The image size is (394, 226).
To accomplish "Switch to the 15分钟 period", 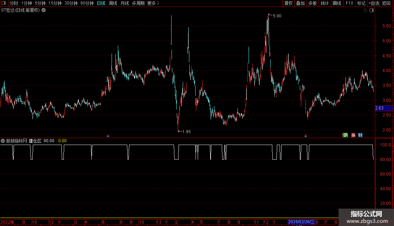I will tap(55, 3).
